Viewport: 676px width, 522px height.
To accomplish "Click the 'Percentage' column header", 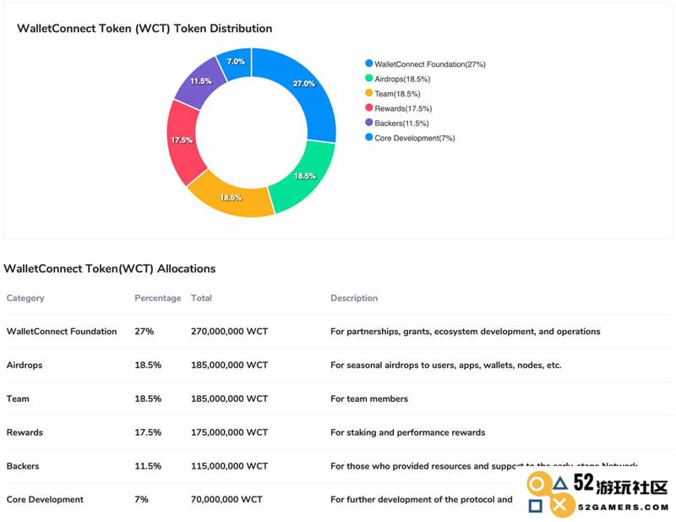I will coord(158,298).
